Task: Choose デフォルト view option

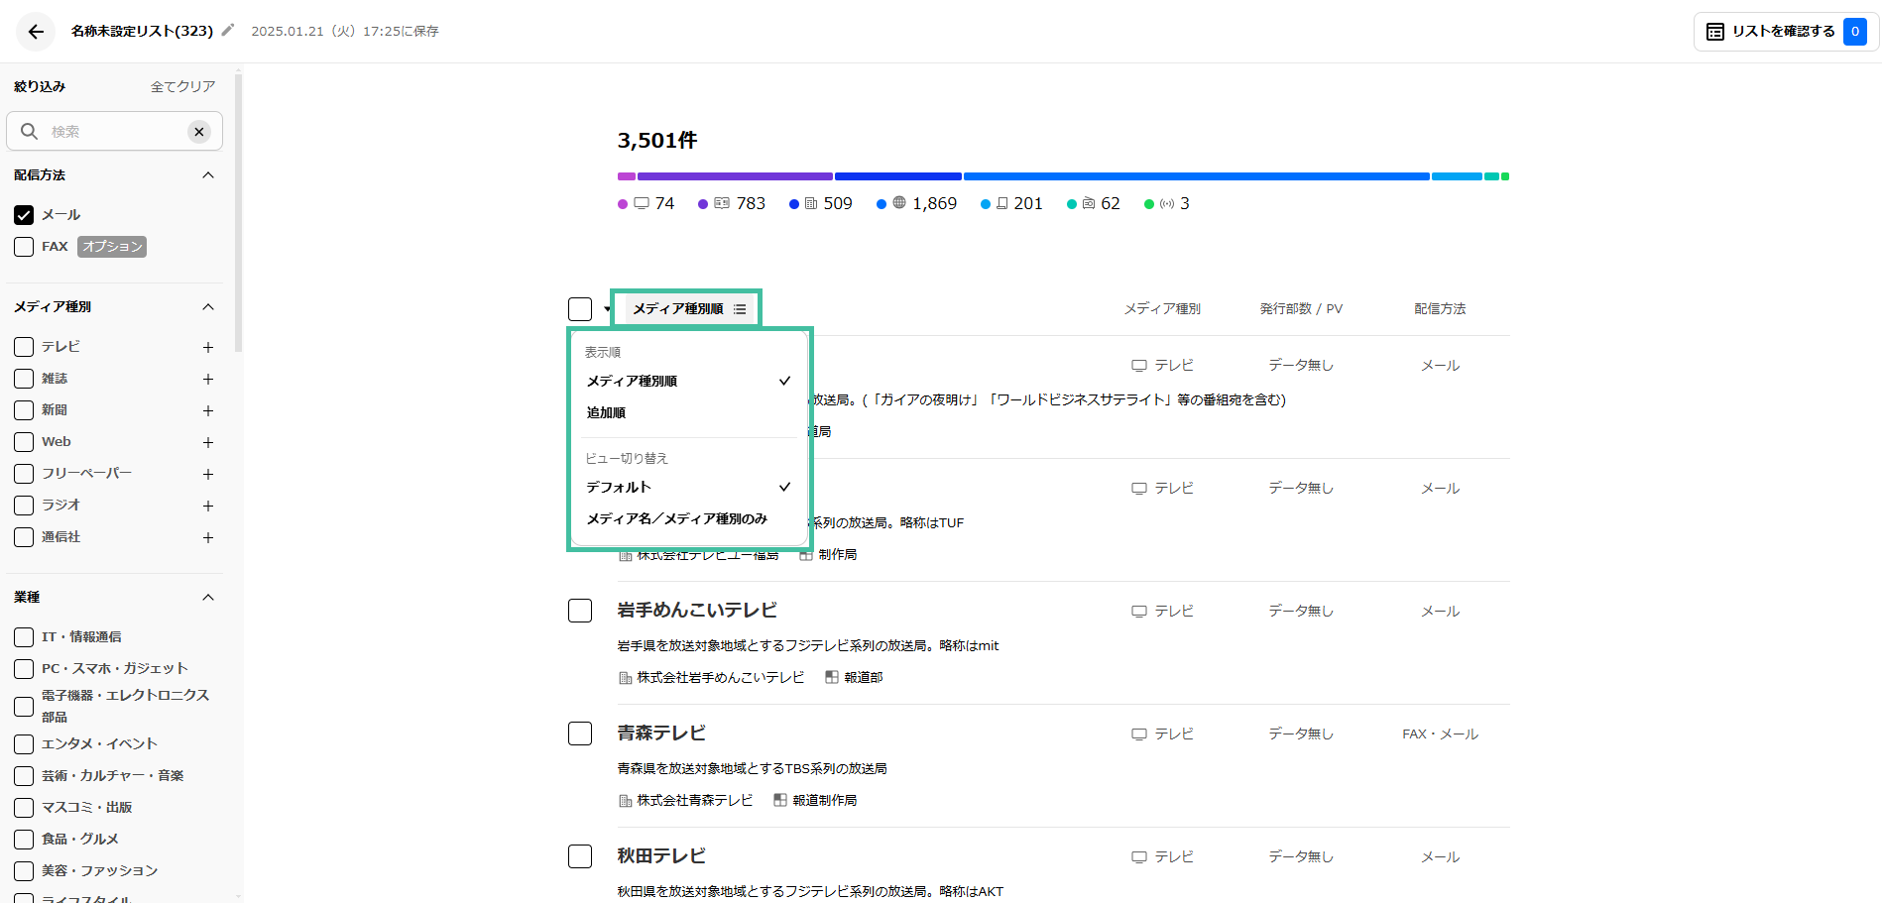Action: (688, 487)
